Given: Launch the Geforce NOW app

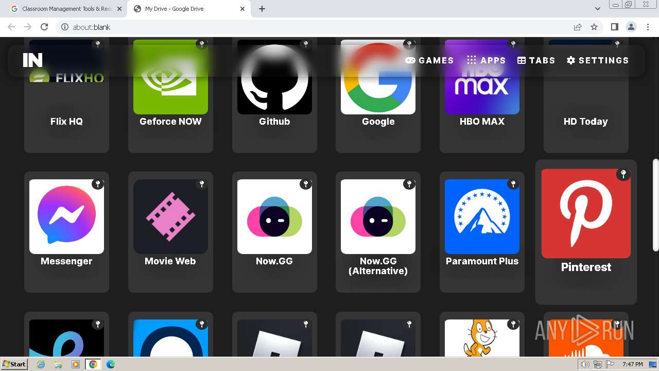Looking at the screenshot, I should click(170, 77).
